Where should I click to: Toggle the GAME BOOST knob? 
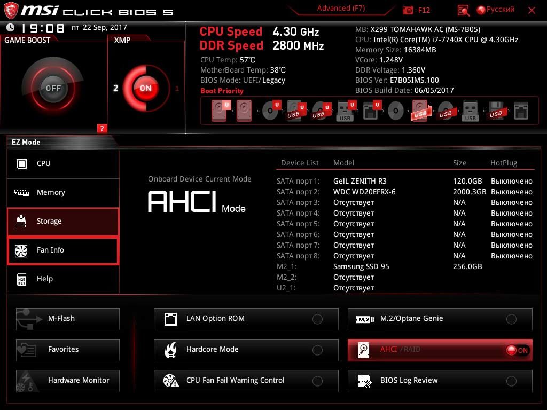click(53, 88)
